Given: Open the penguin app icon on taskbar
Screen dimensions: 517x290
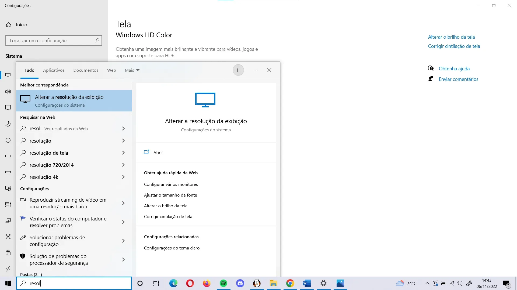Looking at the screenshot, I should [x=257, y=283].
